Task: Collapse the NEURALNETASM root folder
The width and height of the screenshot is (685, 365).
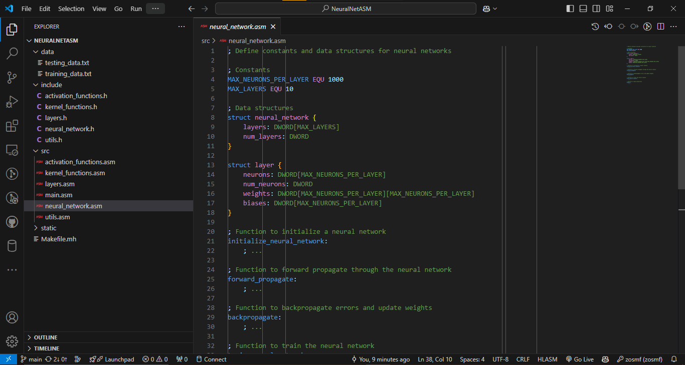Action: point(108,41)
